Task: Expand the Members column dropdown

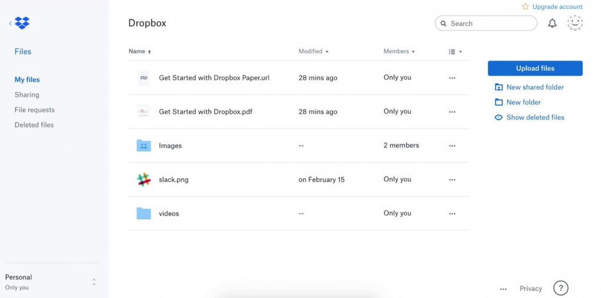Action: (x=413, y=52)
